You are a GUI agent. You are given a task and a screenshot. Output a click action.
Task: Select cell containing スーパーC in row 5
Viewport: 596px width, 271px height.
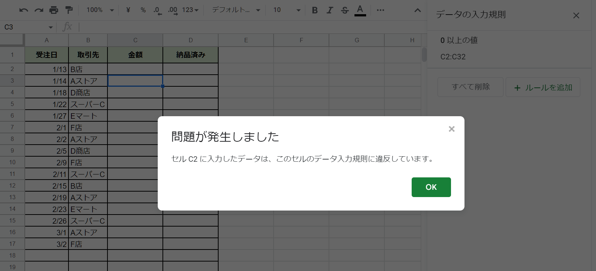(x=88, y=104)
